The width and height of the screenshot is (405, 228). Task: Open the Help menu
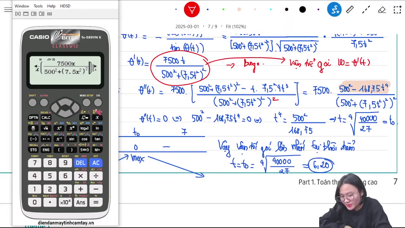pos(51,6)
